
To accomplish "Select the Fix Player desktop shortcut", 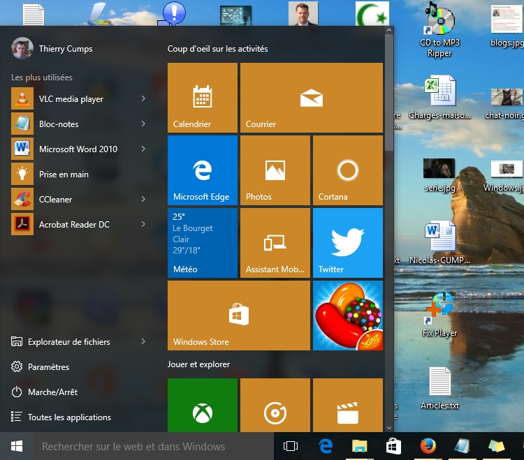I will [x=439, y=314].
